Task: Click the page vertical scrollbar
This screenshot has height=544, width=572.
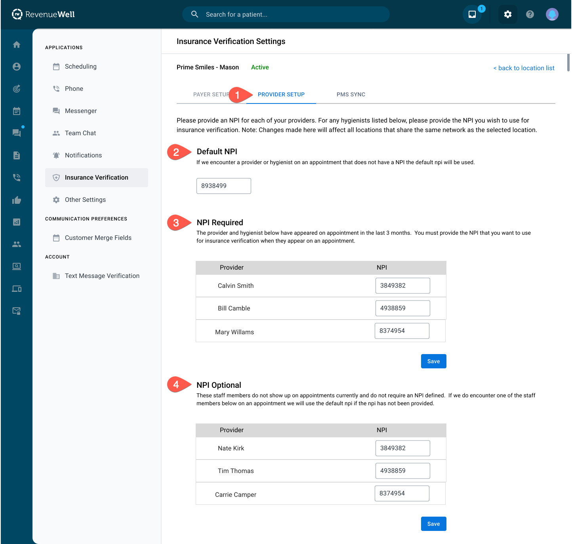Action: coord(568,62)
